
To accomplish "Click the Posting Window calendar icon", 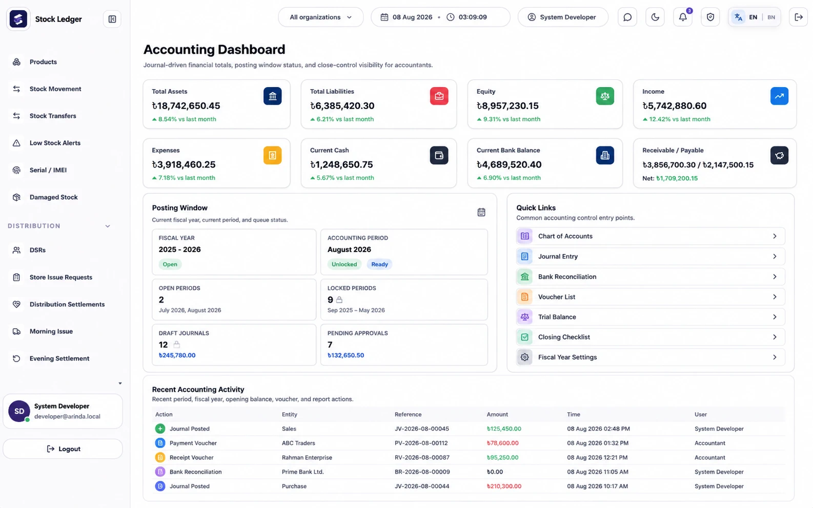I will point(481,212).
